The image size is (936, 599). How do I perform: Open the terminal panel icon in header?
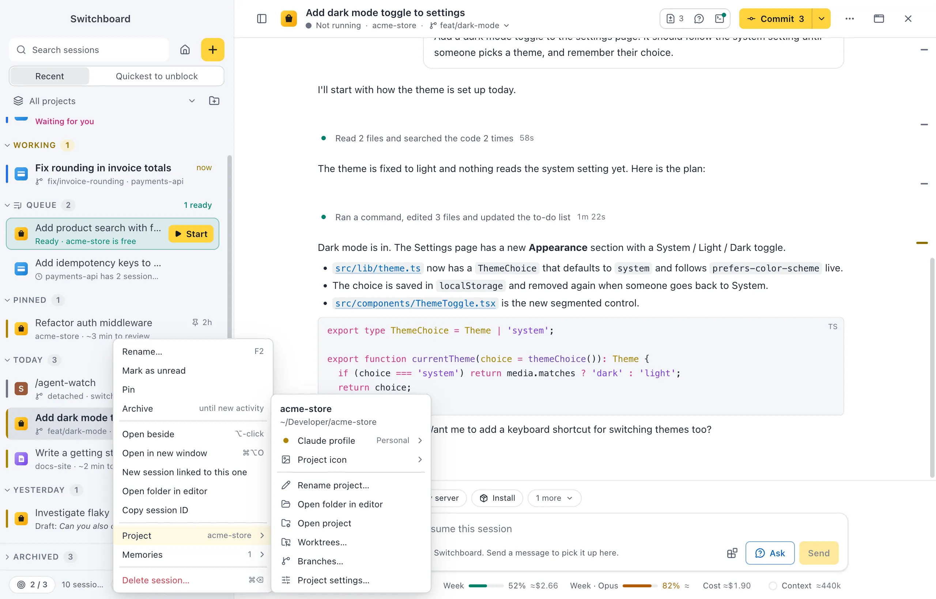pyautogui.click(x=720, y=19)
